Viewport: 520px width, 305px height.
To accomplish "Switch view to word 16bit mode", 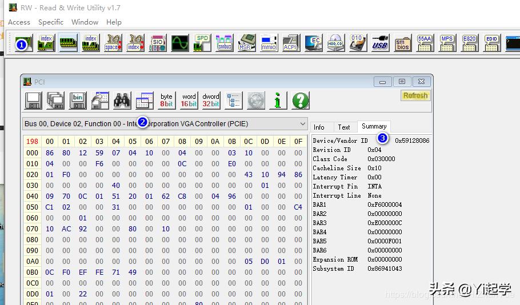I will pos(189,101).
